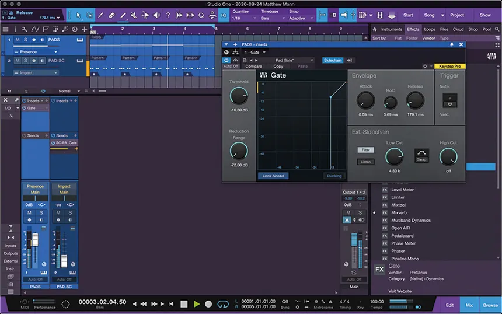Open the Mix view

469,305
